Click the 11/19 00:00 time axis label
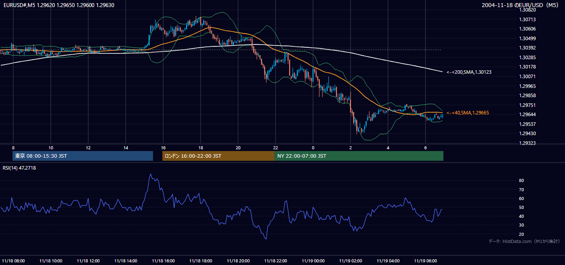This screenshot has width=565, height=265. 313,261
